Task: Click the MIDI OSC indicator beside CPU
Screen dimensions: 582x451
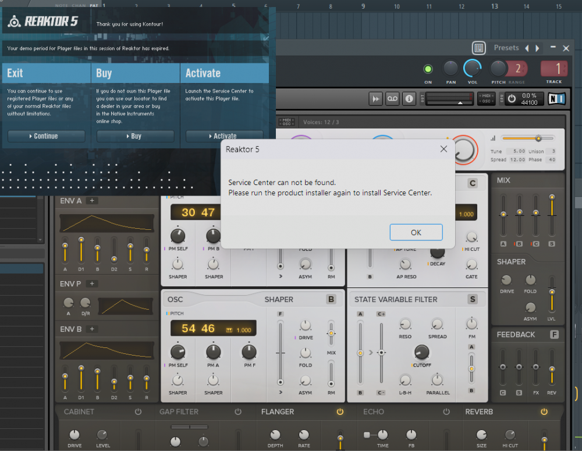Action: 486,98
